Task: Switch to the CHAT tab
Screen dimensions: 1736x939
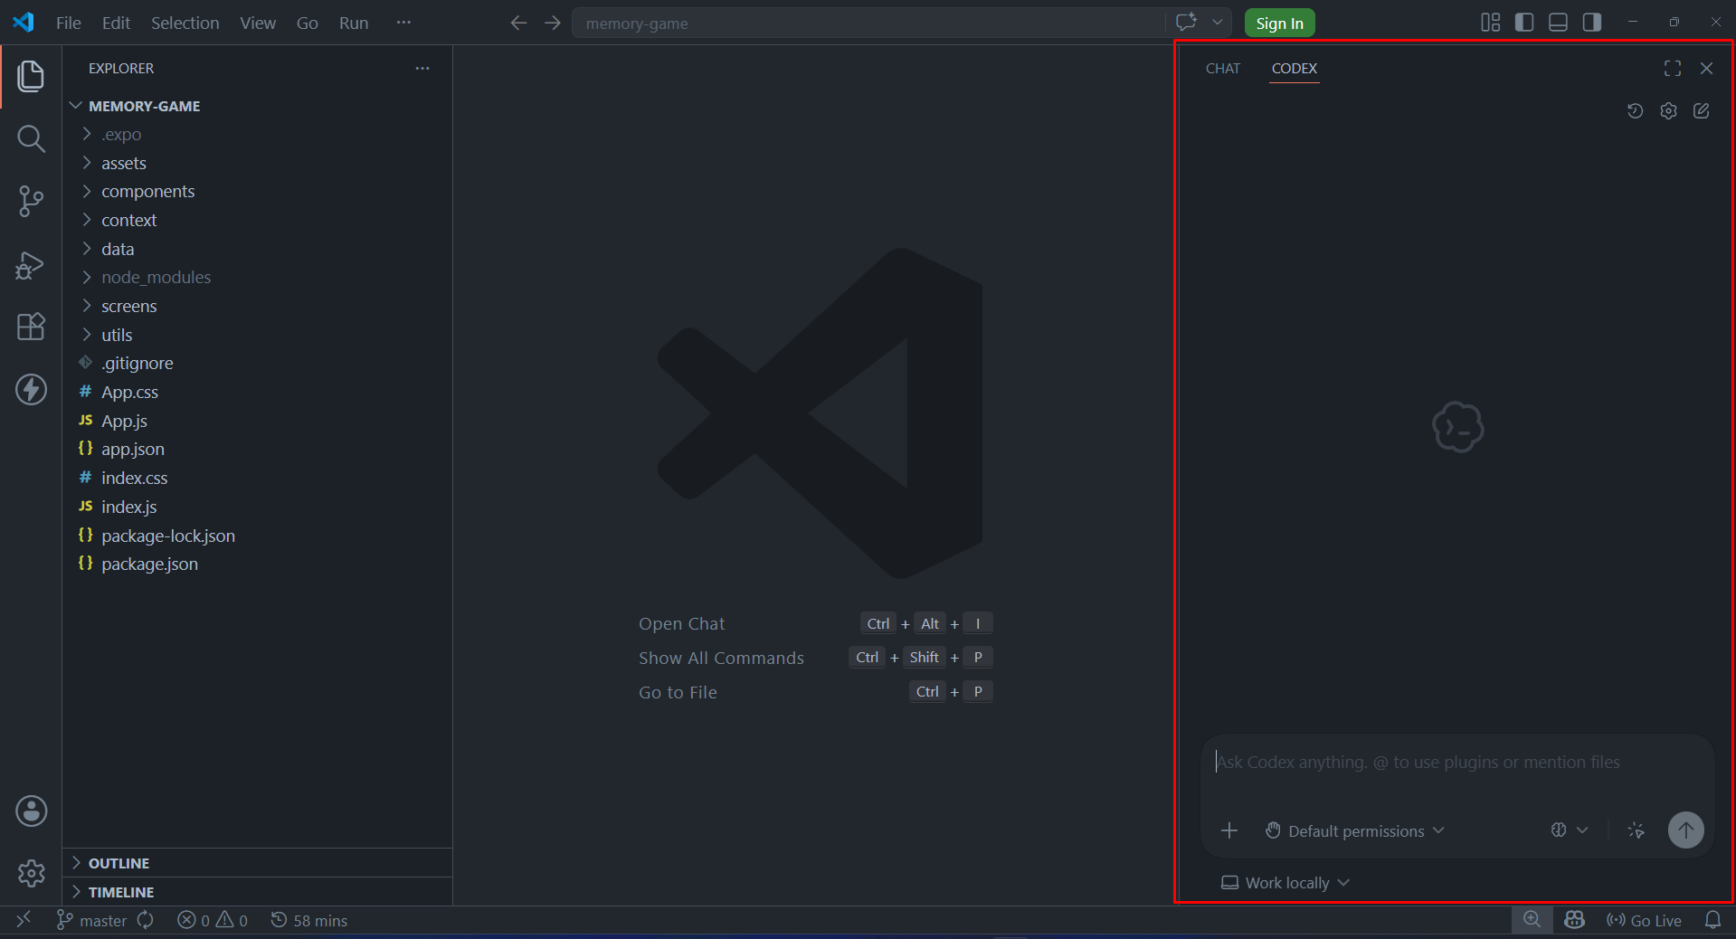Action: coord(1223,69)
